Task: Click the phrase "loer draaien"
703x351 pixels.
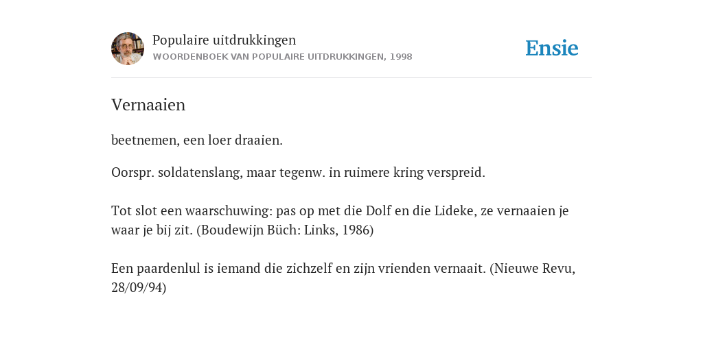Action: 244,140
